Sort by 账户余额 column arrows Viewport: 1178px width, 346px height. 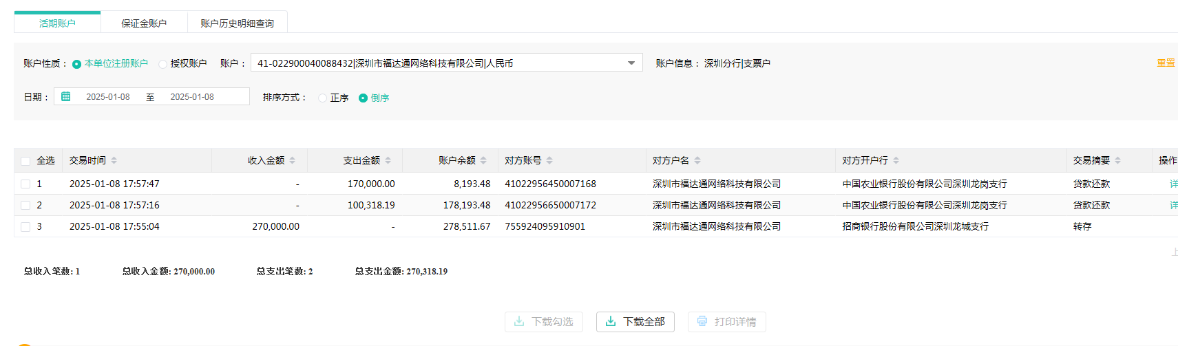[483, 160]
